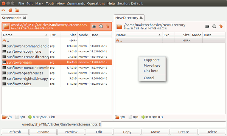227x136 pixels.
Task: Open terminal icon in Screenshots panel header
Action: [x=94, y=26]
